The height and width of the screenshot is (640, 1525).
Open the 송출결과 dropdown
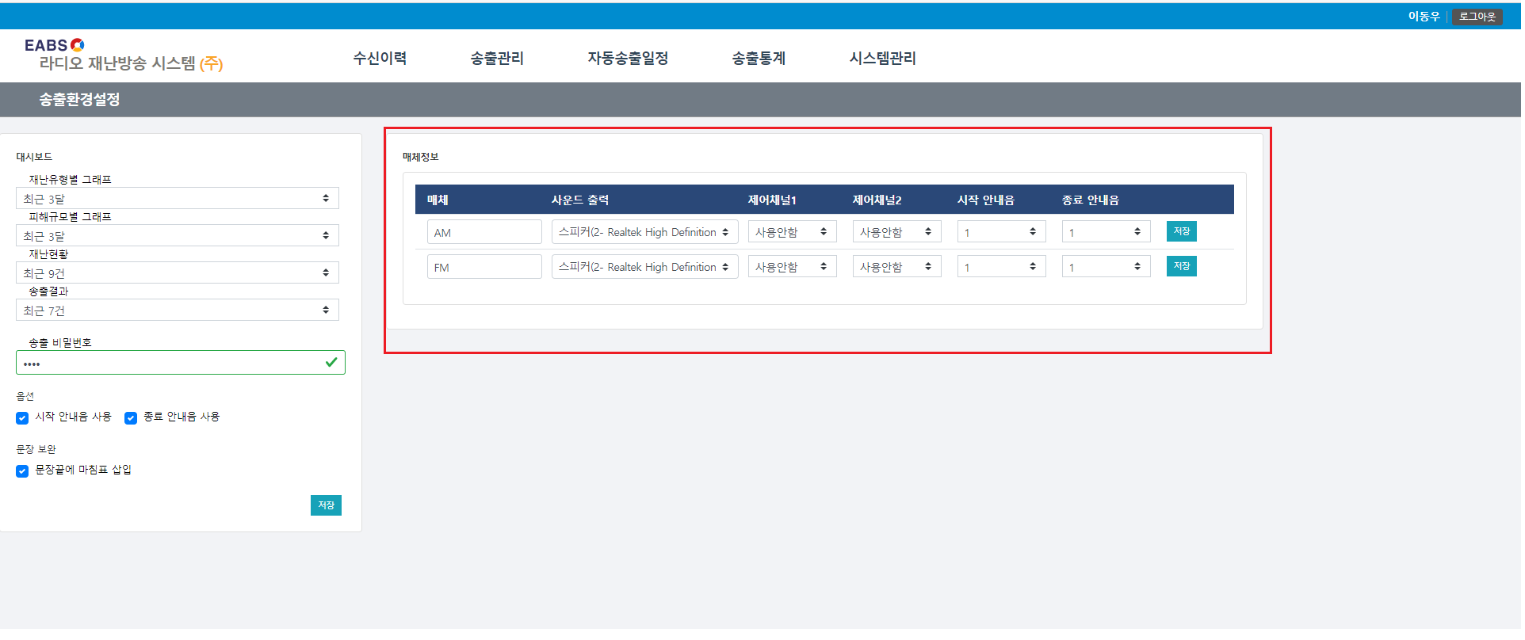pyautogui.click(x=178, y=310)
